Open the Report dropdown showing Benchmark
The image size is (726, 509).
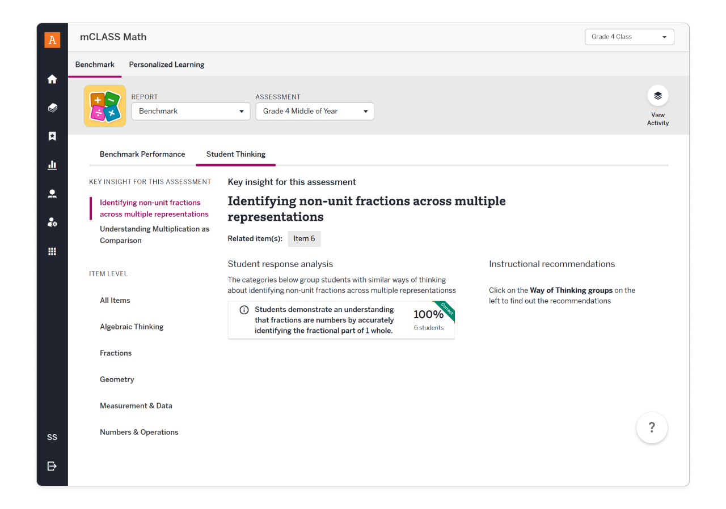191,111
